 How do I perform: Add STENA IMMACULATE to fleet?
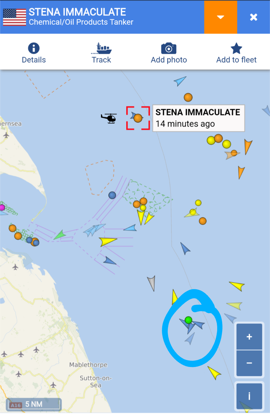236,53
